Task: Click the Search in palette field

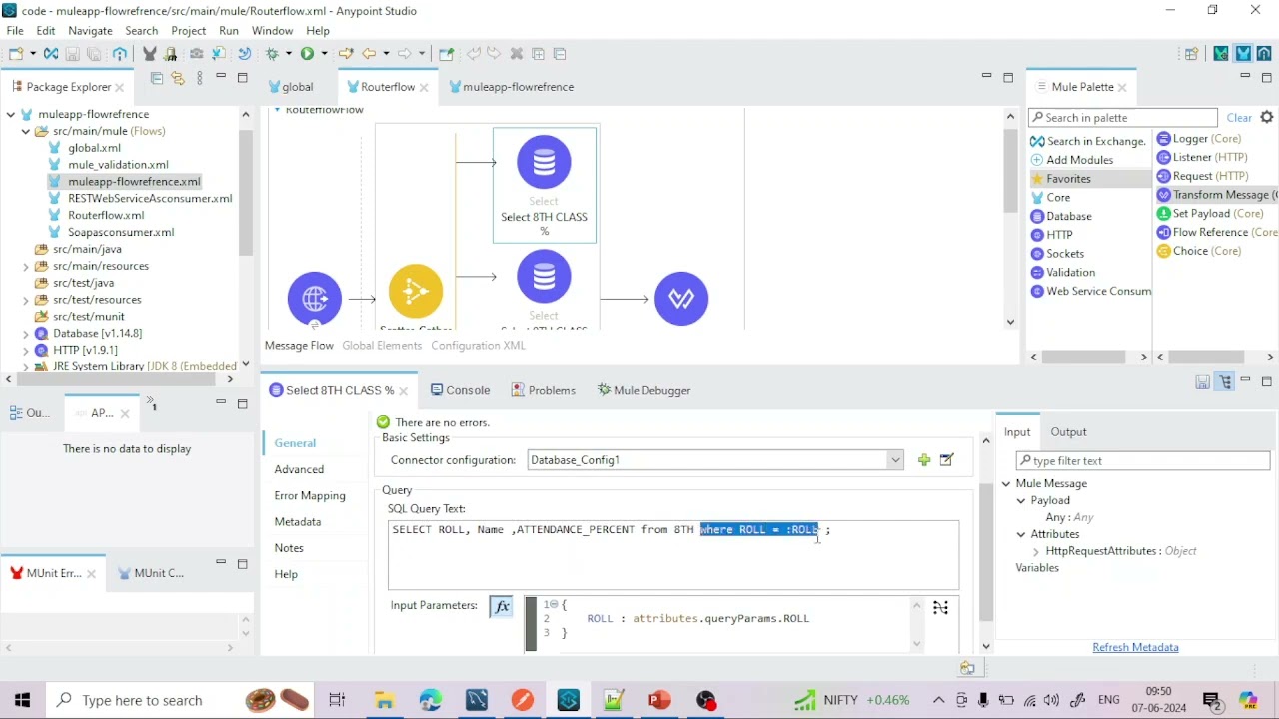Action: point(1122,118)
